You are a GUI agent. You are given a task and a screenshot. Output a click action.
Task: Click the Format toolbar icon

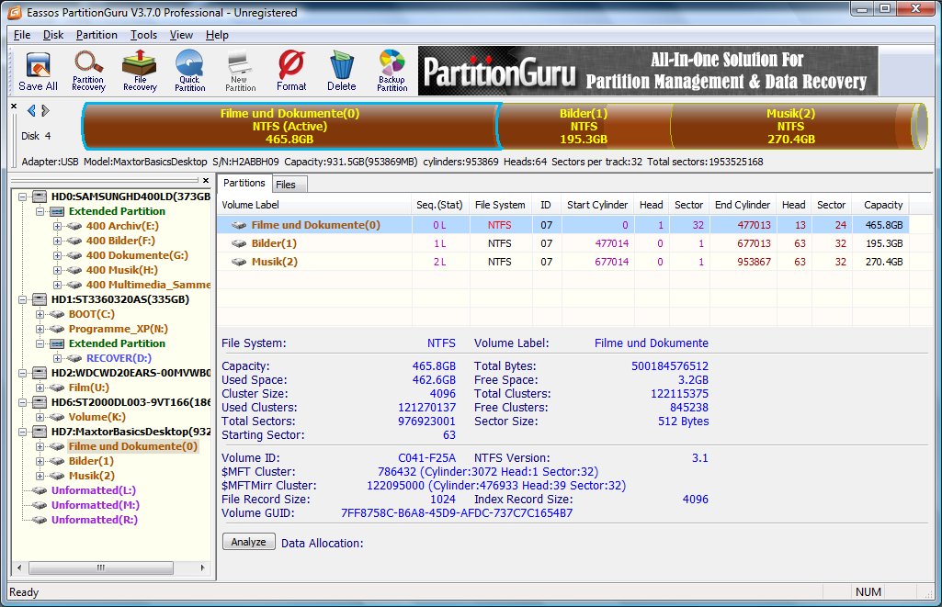point(291,71)
